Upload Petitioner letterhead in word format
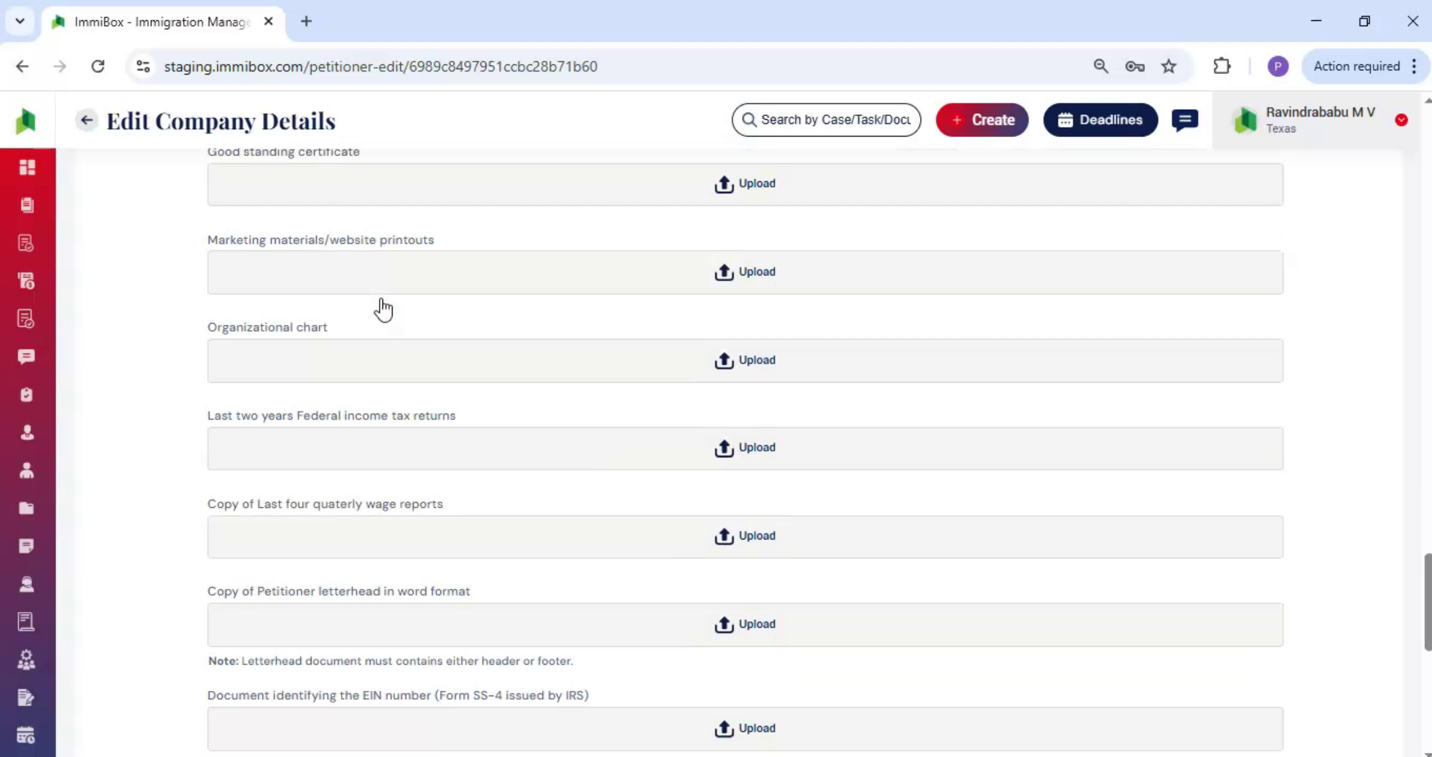This screenshot has width=1432, height=757. 745,625
